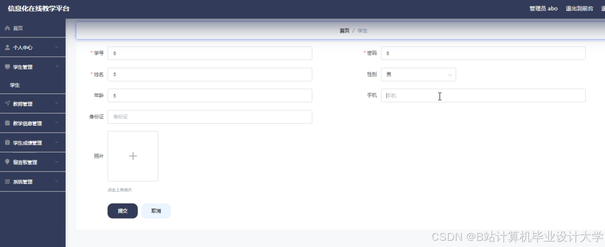Click the 退出到前台 link

click(579, 8)
